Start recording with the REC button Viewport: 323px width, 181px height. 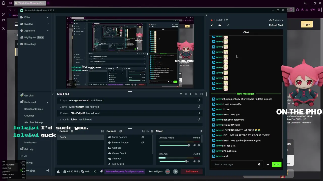168,171
